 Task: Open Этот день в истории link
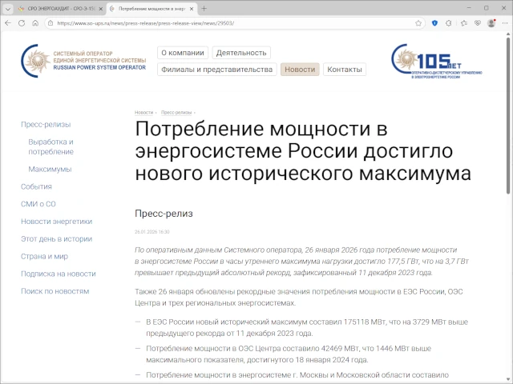[57, 238]
